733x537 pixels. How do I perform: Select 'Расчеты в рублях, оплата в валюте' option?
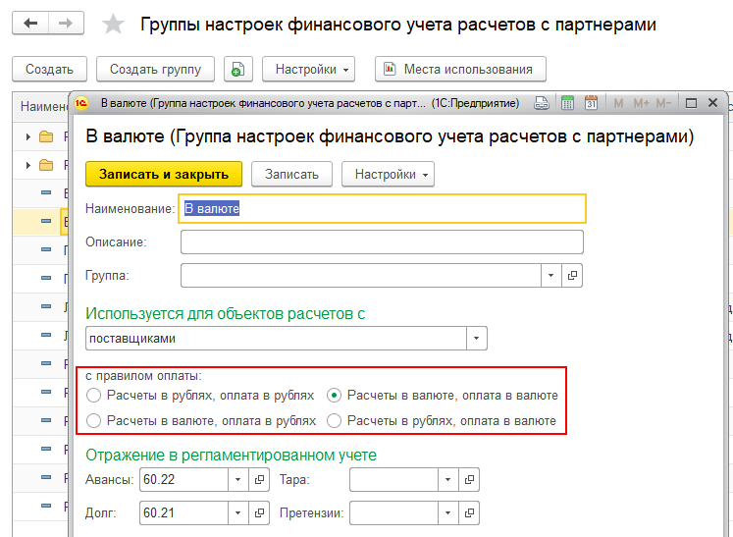[x=334, y=421]
